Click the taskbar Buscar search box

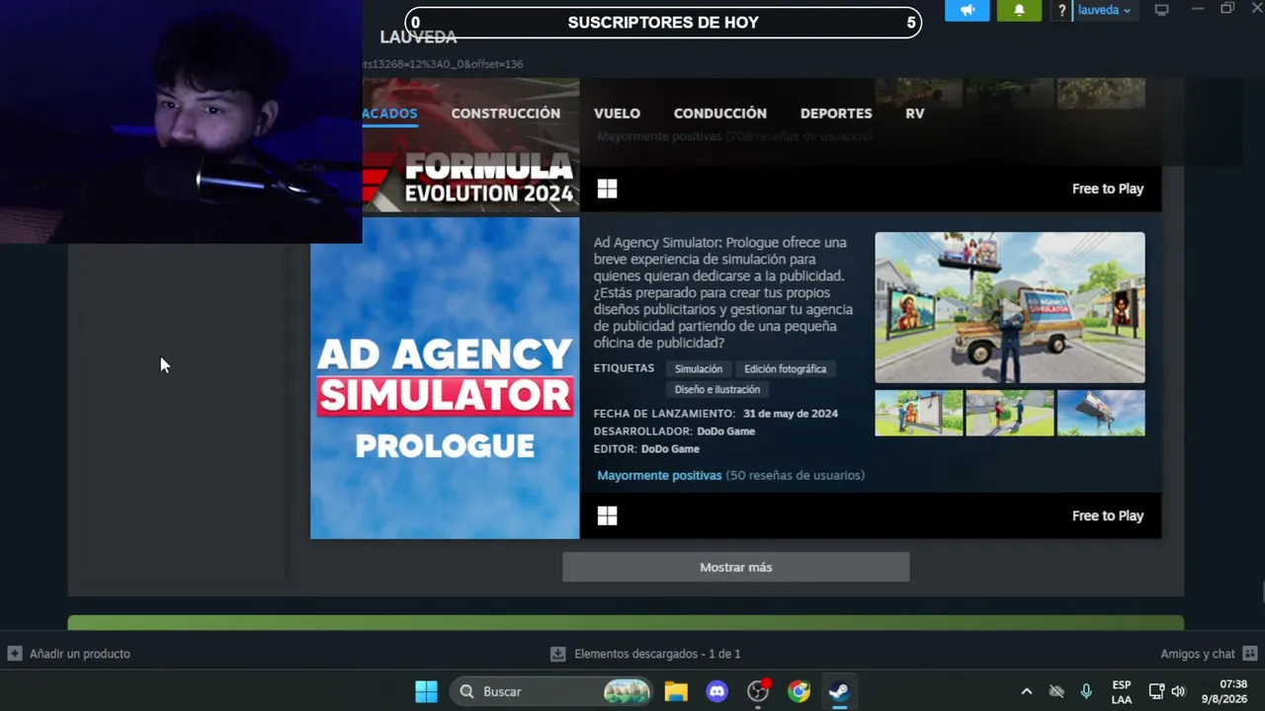pyautogui.click(x=552, y=691)
